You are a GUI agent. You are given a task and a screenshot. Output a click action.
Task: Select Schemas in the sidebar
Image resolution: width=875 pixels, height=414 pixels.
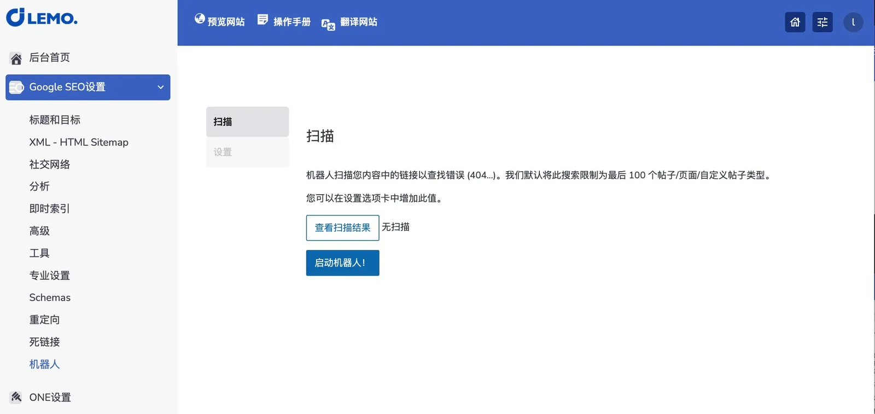pos(50,298)
